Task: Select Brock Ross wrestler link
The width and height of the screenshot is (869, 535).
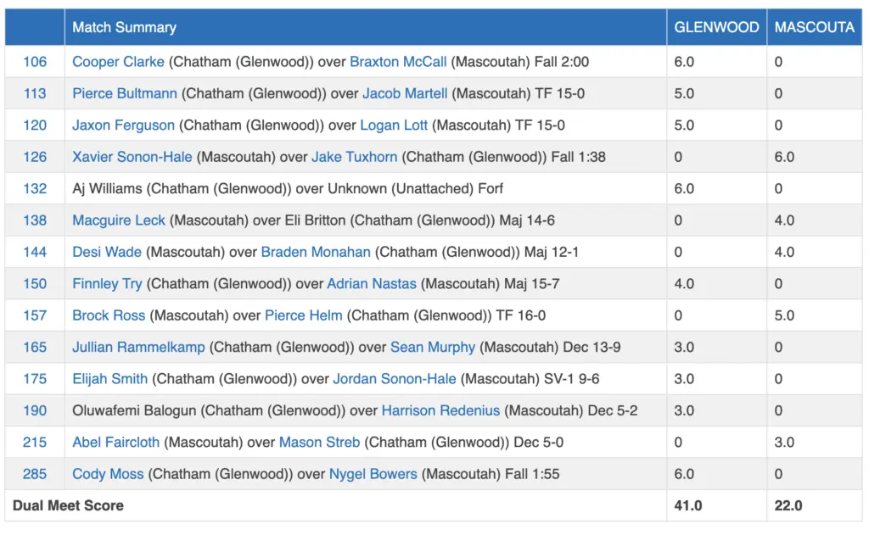Action: (109, 315)
